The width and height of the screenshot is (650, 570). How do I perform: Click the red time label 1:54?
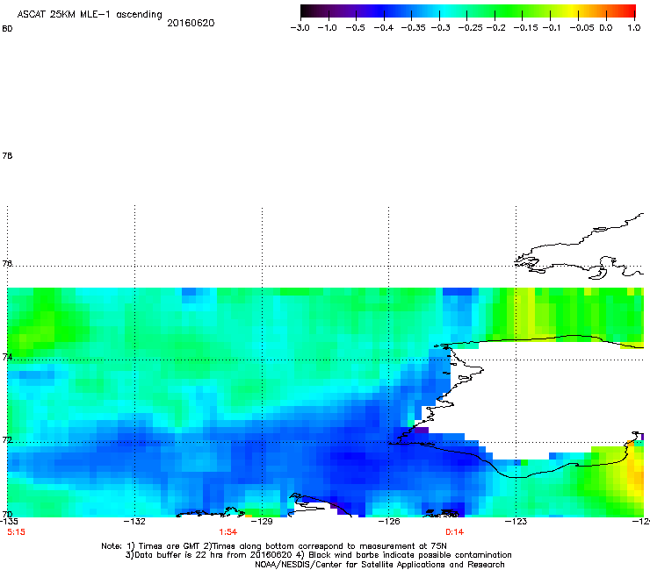[x=227, y=532]
